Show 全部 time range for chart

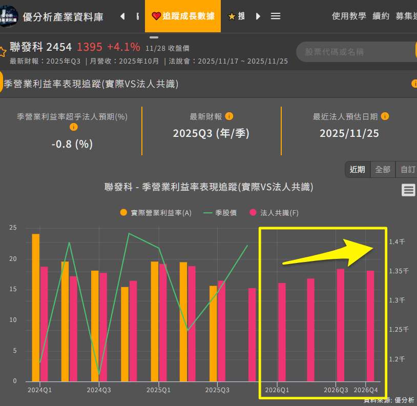coord(383,170)
